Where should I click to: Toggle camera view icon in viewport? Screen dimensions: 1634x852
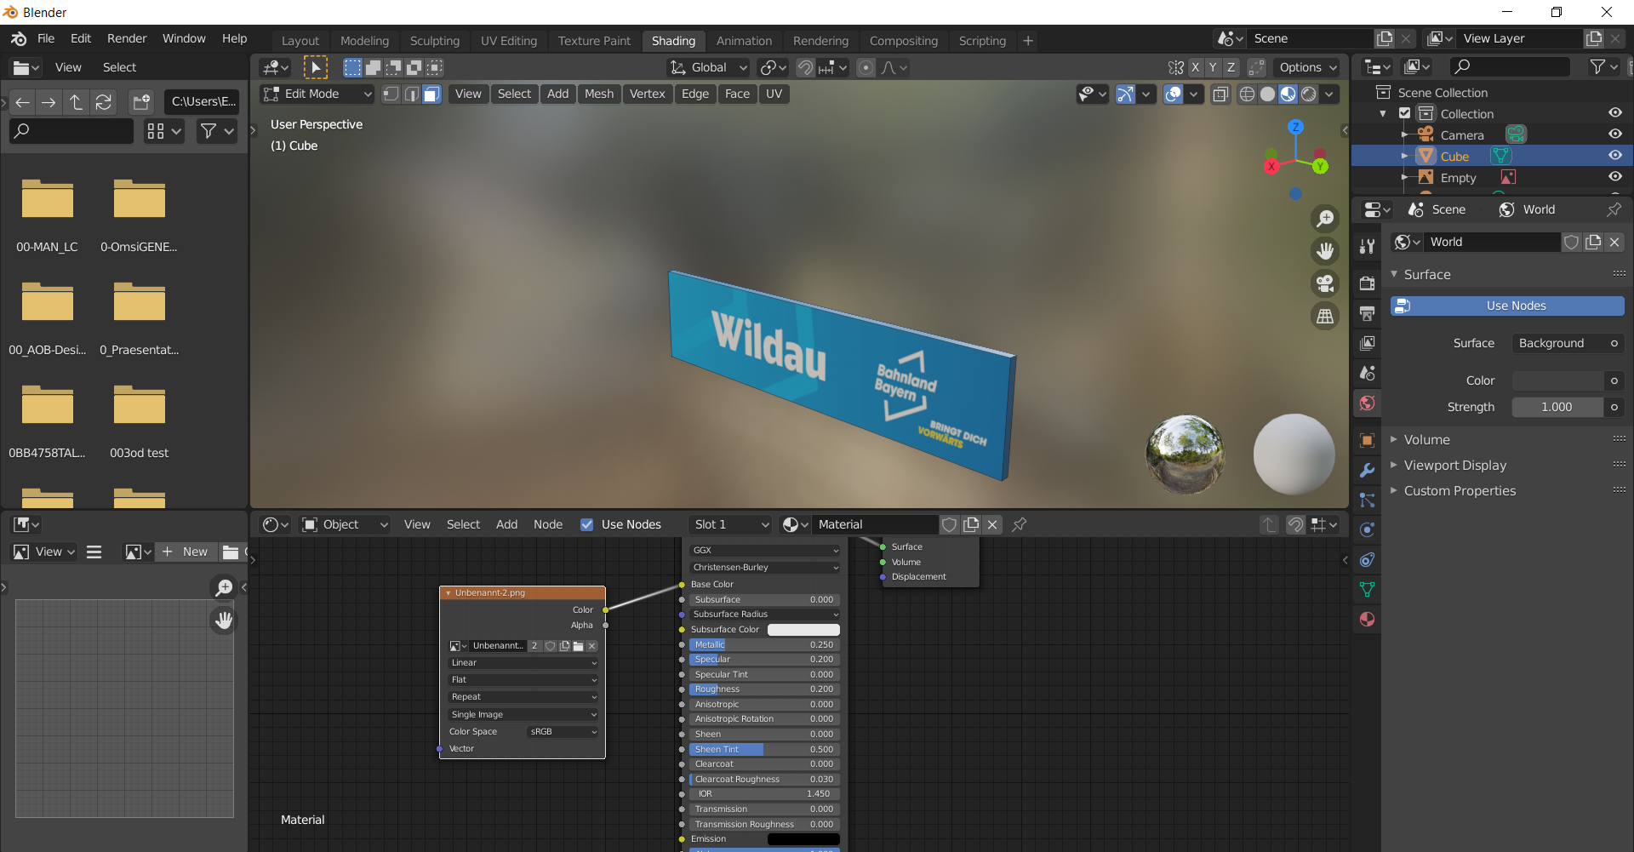pyautogui.click(x=1325, y=283)
